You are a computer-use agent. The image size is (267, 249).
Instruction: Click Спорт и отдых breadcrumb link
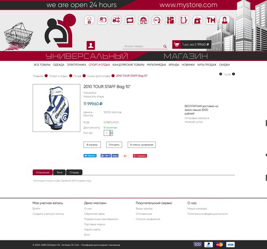[58, 76]
